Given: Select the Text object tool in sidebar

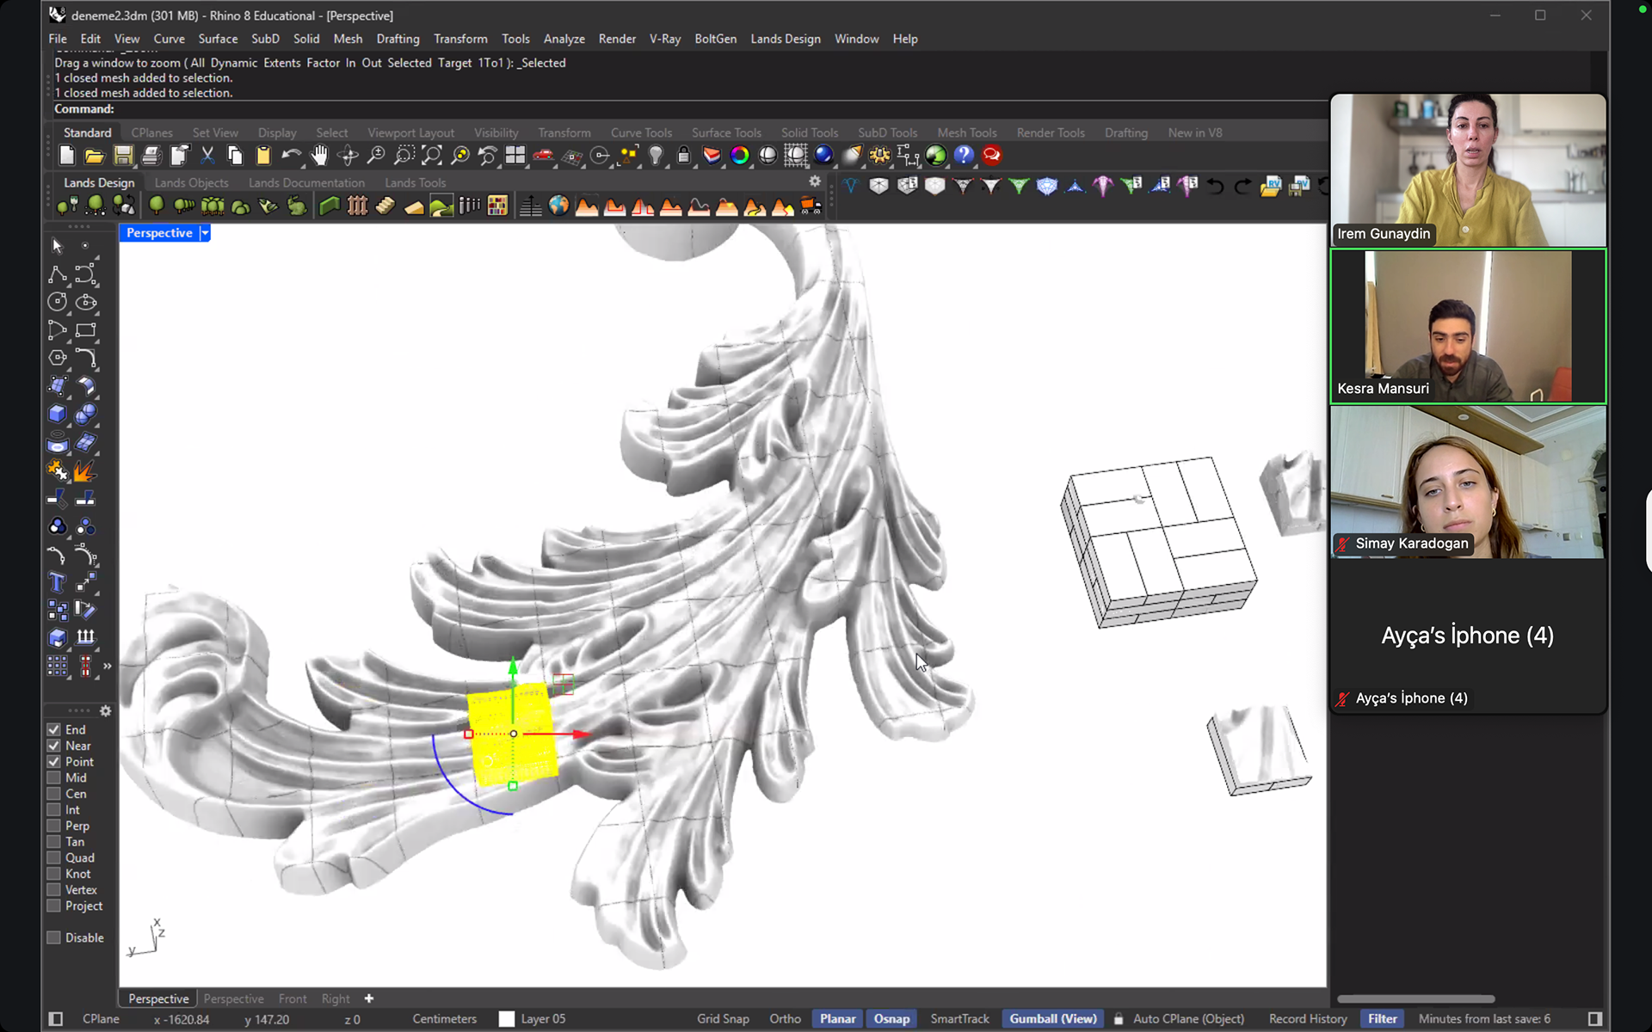Looking at the screenshot, I should [x=58, y=582].
